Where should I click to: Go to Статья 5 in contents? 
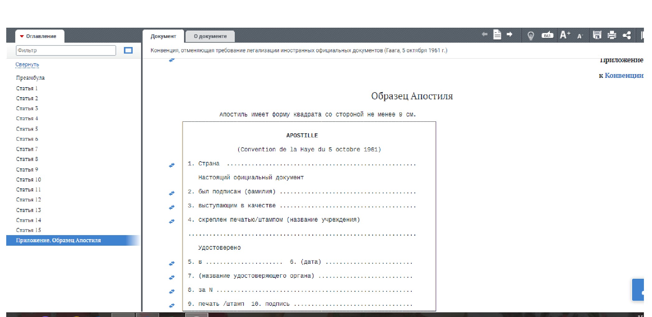pyautogui.click(x=27, y=129)
